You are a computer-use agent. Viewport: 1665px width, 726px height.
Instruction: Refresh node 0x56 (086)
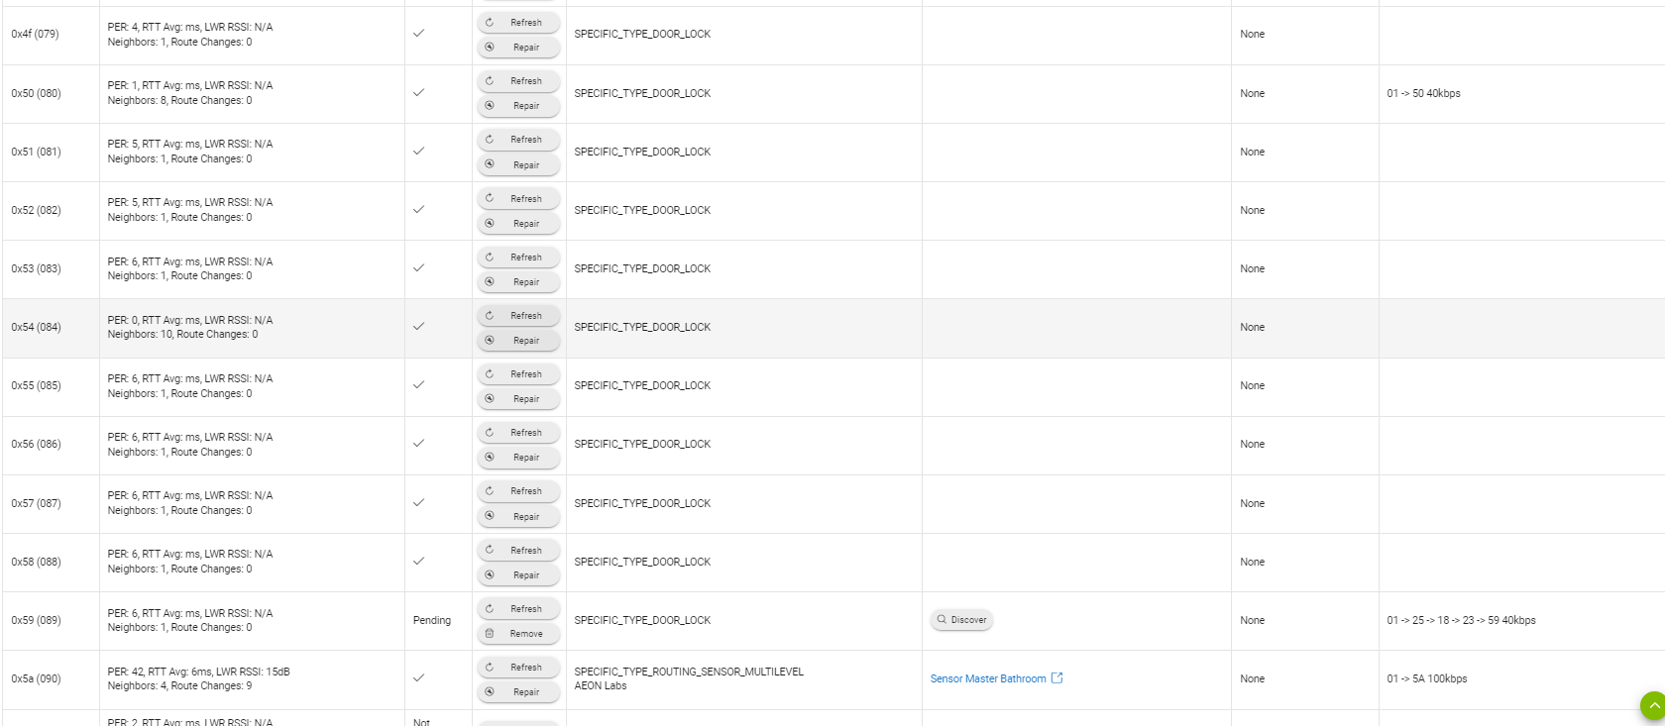pos(518,433)
